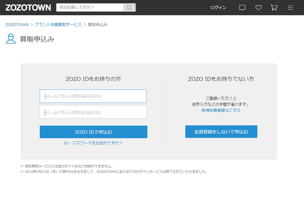Click the ZOZO ID input field
This screenshot has width=304, height=208.
click(93, 96)
